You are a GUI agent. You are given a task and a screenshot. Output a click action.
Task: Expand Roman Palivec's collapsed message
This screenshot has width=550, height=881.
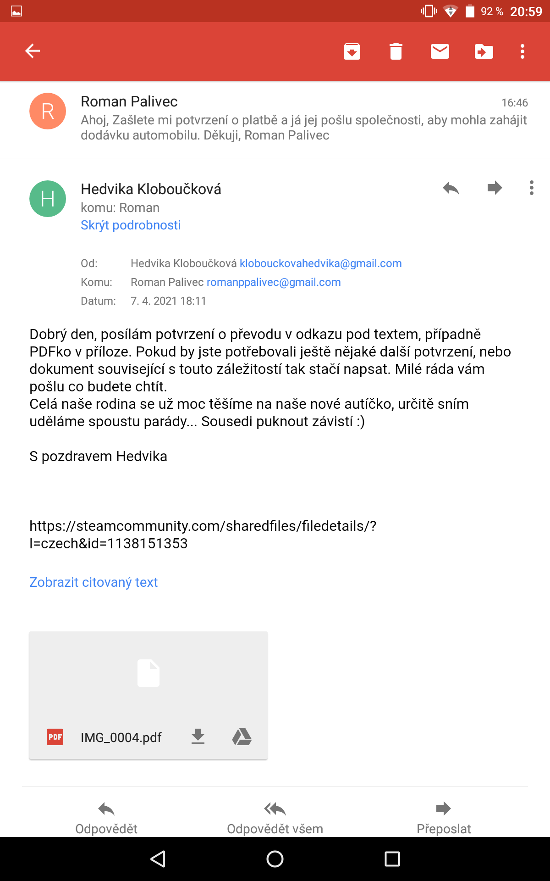pyautogui.click(x=302, y=118)
